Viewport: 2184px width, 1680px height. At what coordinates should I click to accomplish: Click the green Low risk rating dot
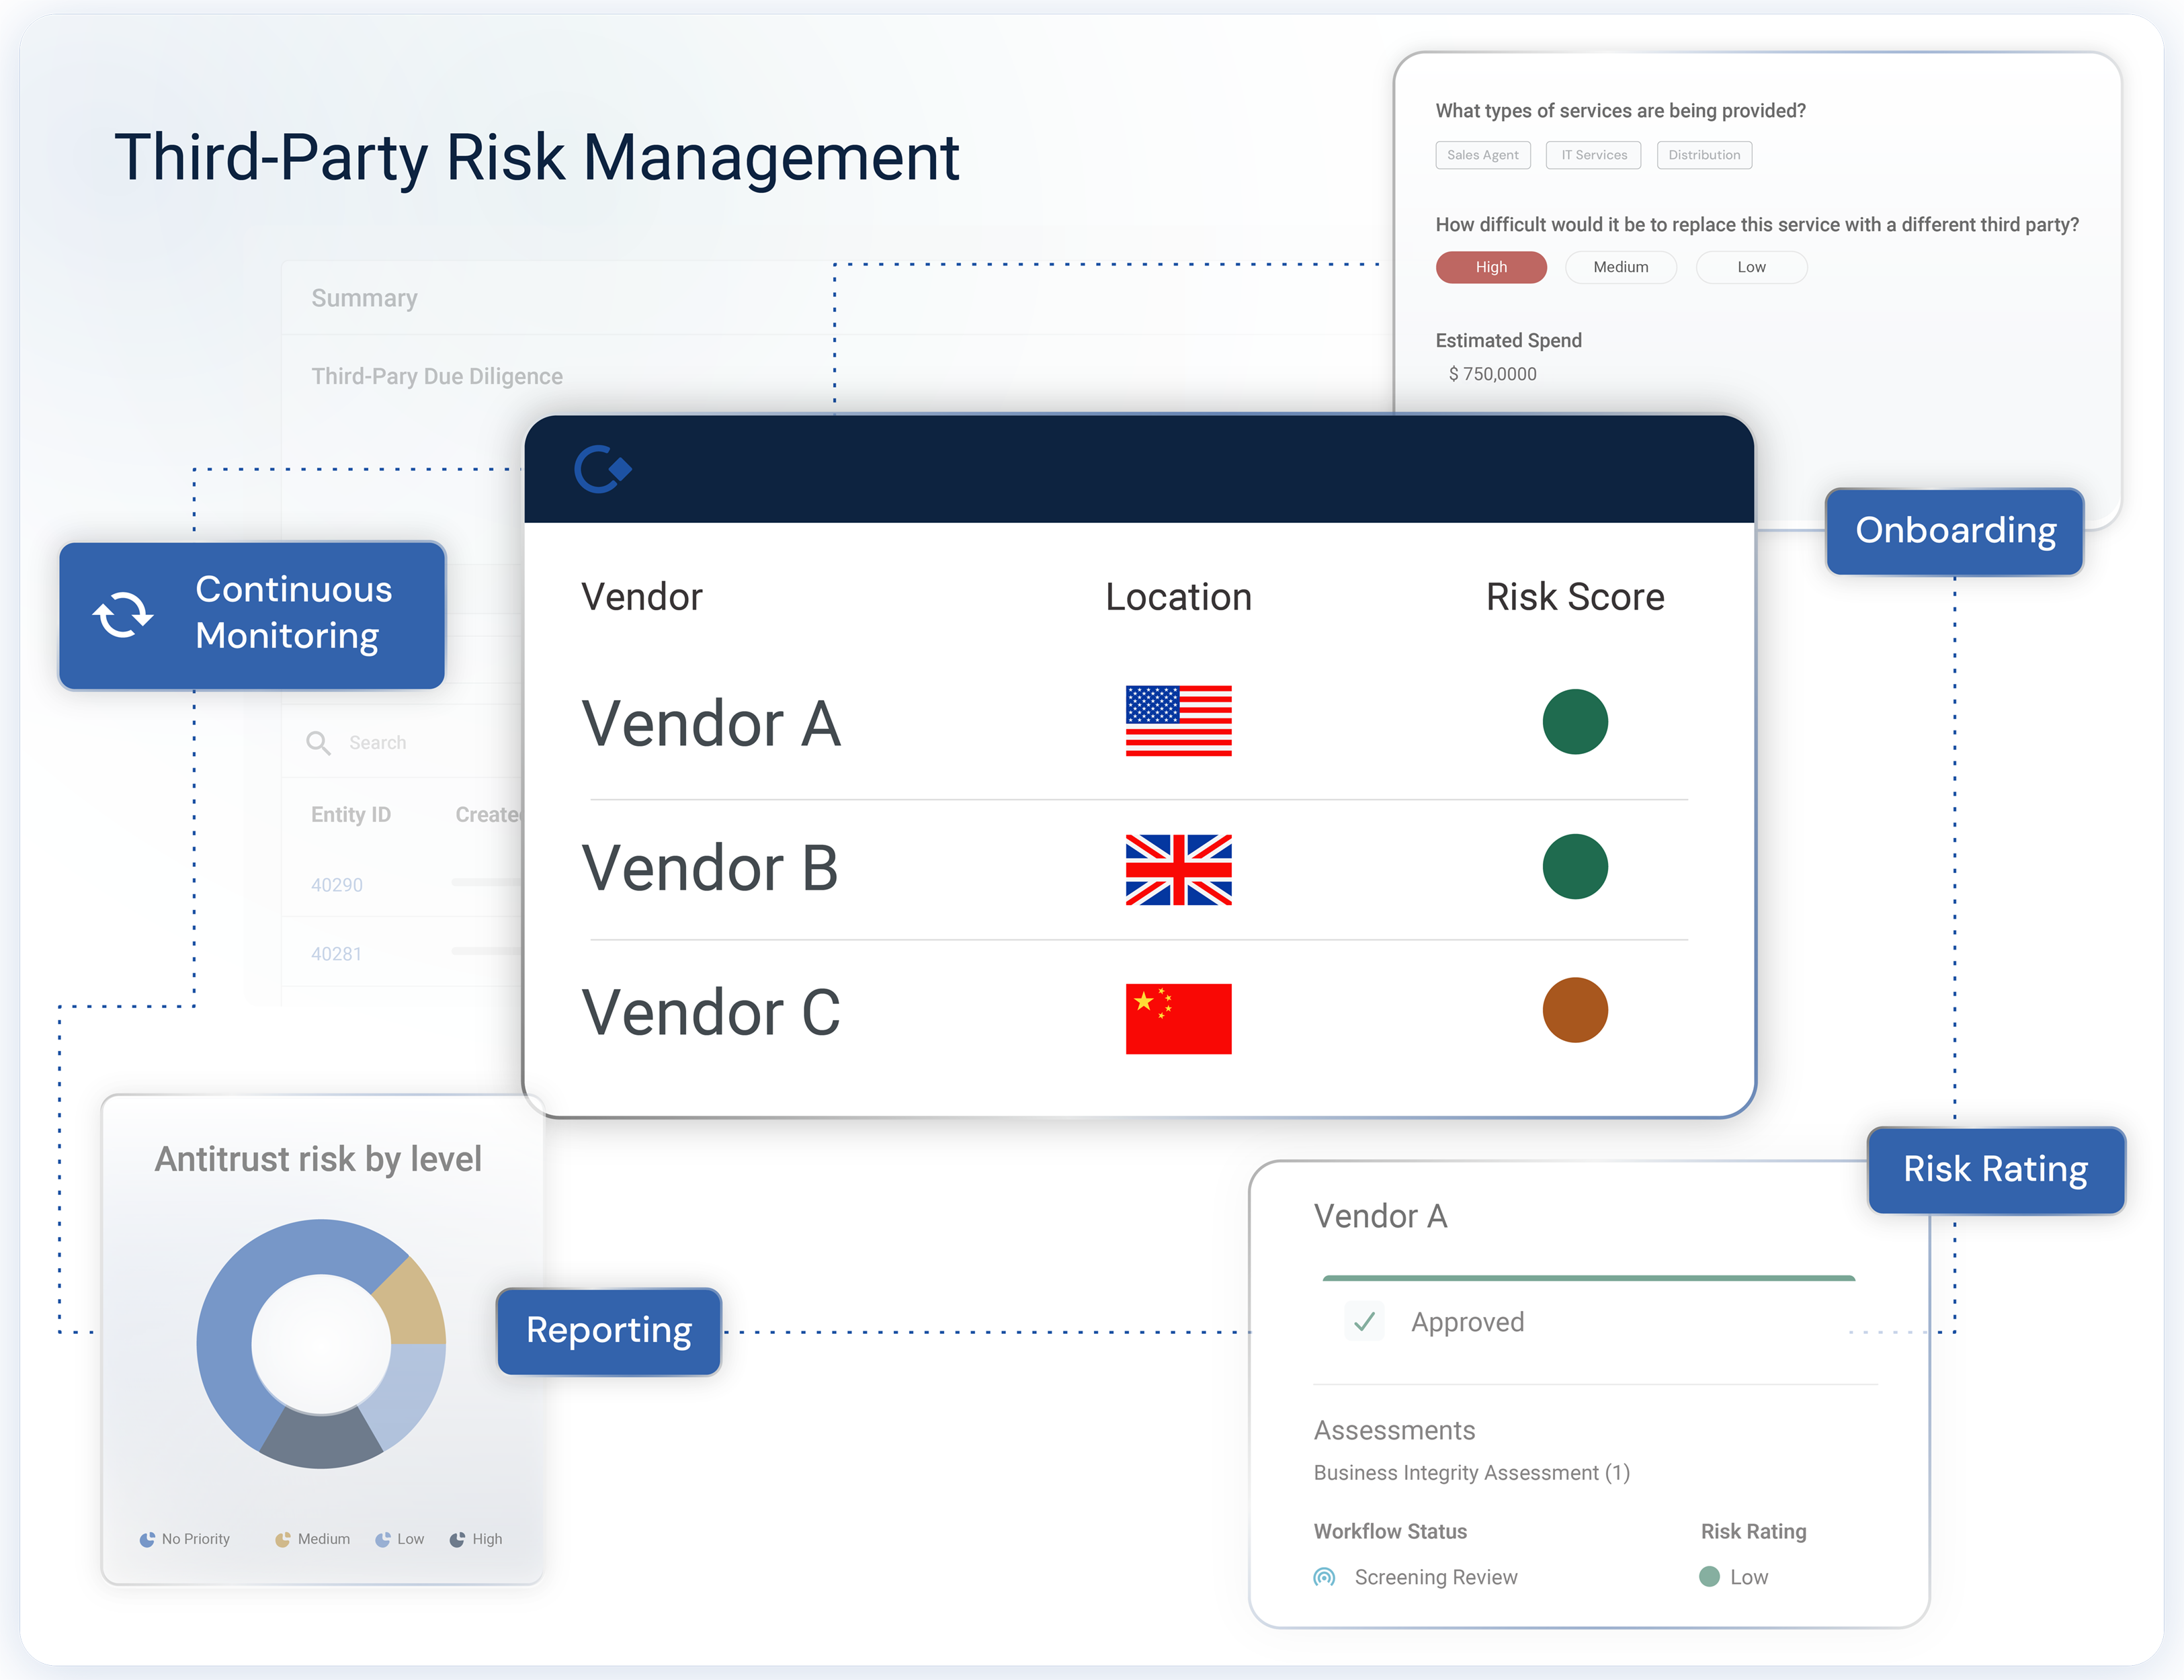1709,1577
